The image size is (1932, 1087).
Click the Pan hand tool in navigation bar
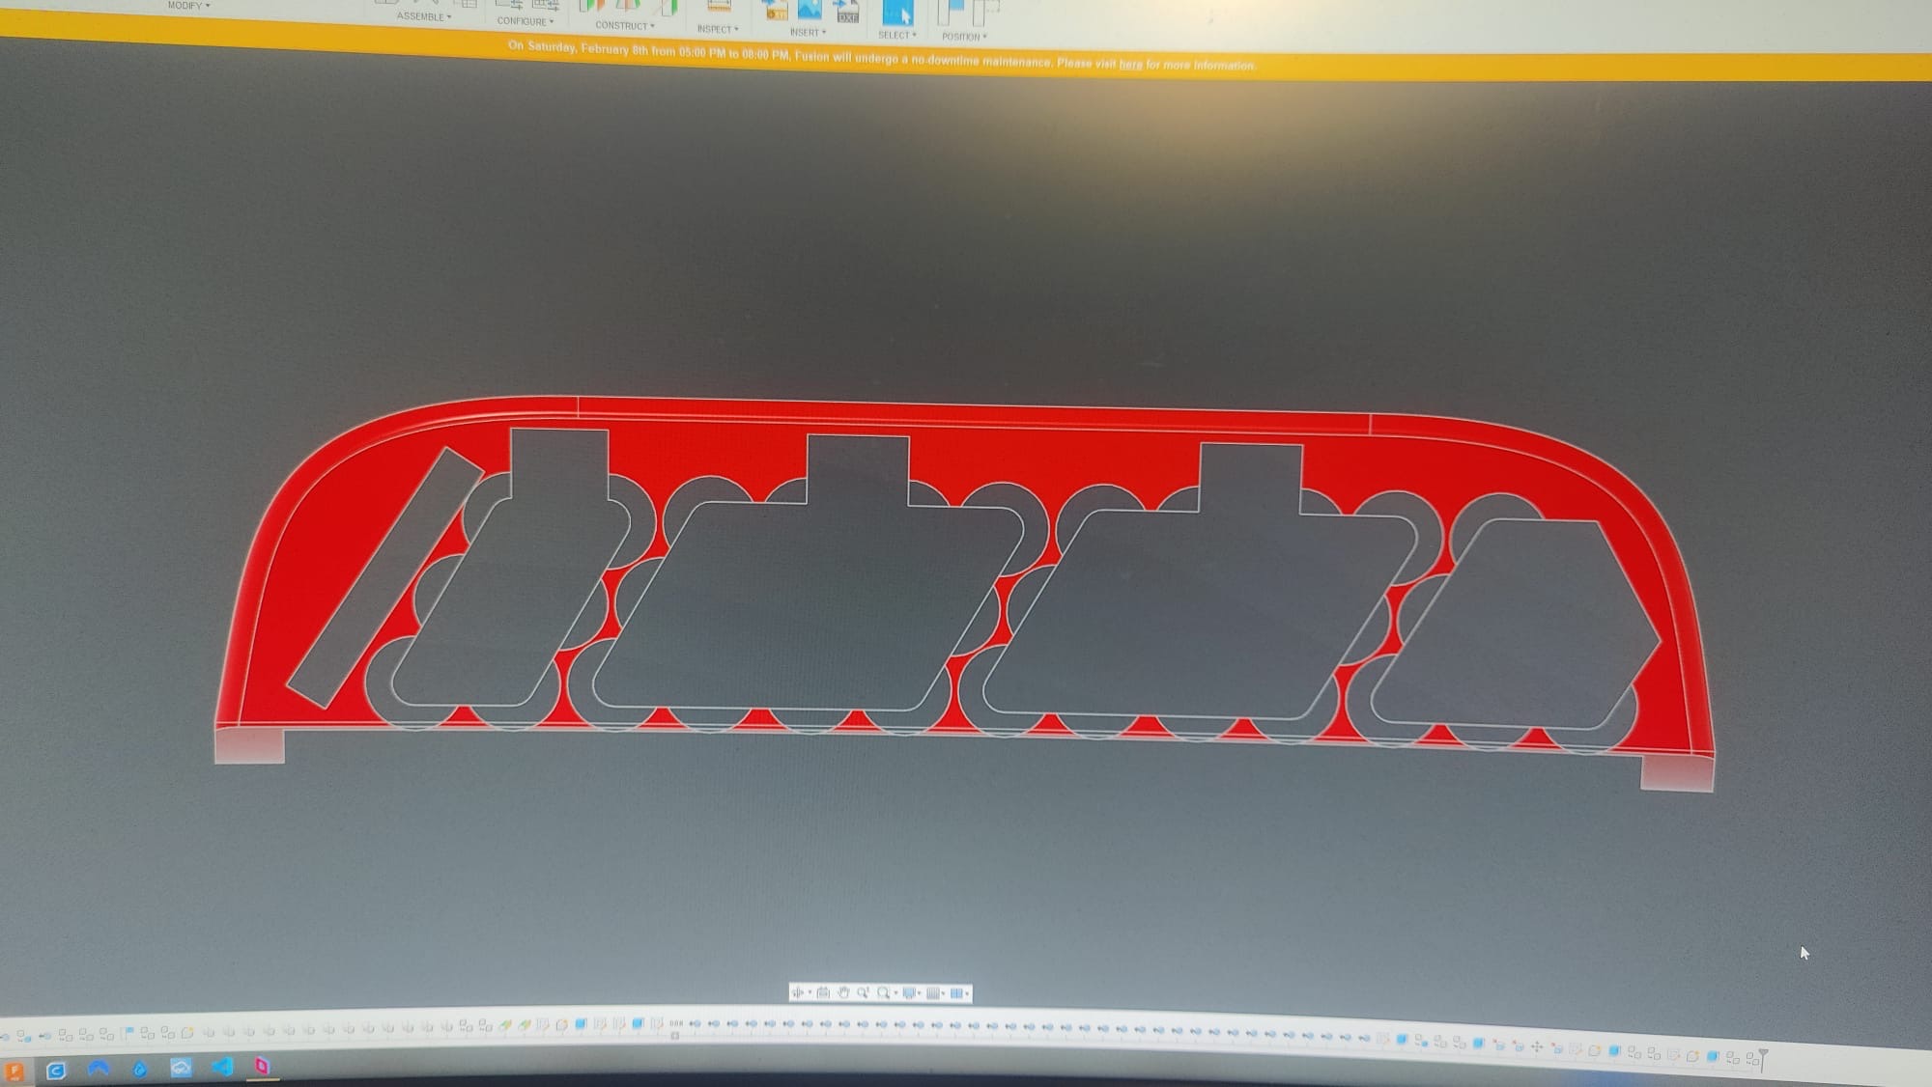(843, 992)
